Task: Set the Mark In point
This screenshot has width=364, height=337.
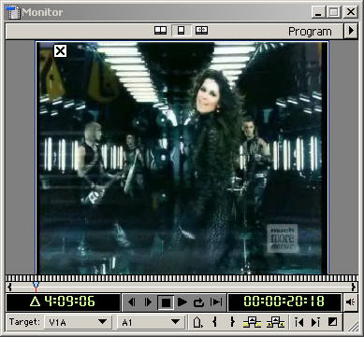Action: [x=214, y=322]
